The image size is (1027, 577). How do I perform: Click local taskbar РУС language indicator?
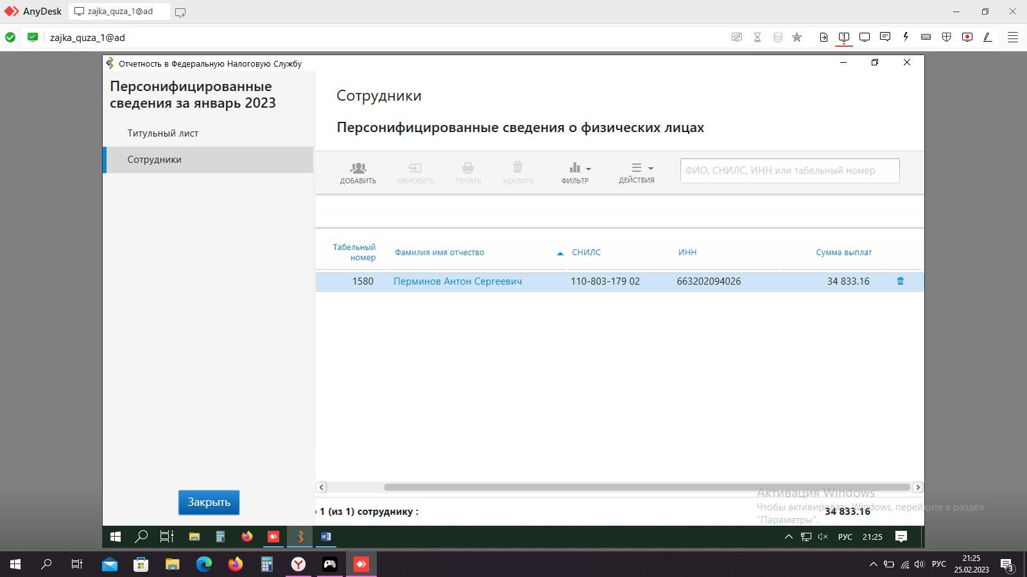pos(939,564)
